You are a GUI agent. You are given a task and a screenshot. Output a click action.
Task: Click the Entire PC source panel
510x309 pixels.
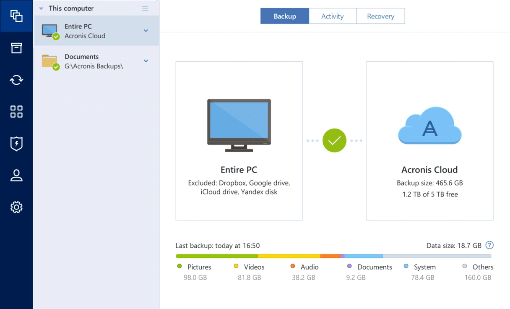[x=239, y=141]
